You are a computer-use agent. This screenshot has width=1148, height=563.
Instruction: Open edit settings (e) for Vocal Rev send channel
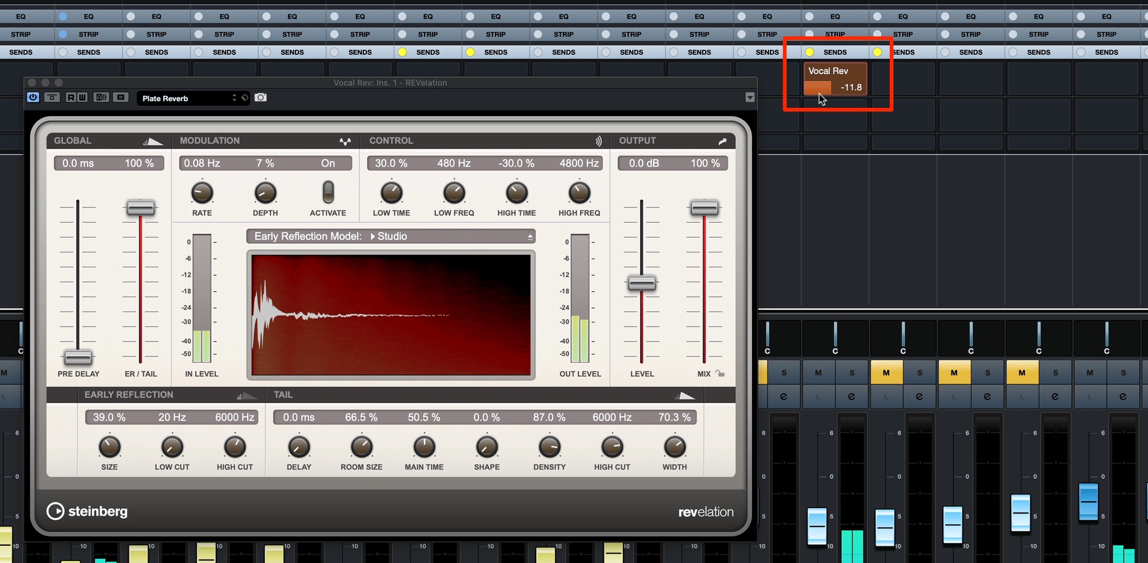click(851, 396)
